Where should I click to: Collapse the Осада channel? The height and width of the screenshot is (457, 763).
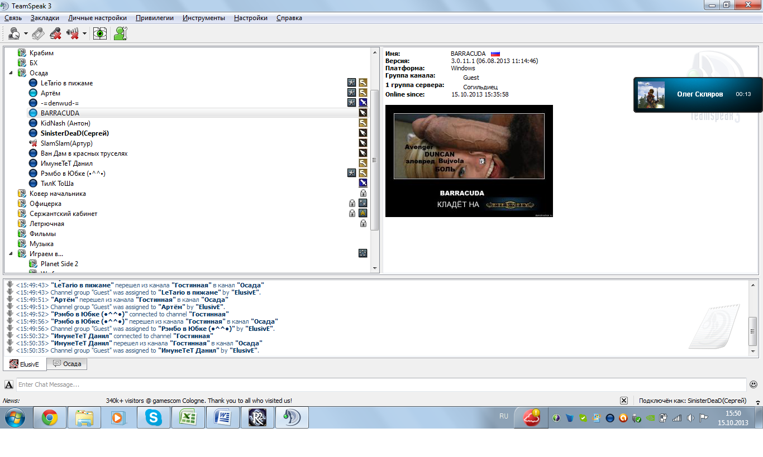[11, 73]
